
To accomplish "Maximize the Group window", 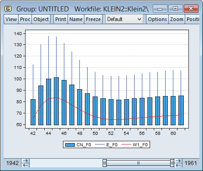I will coord(175,9).
